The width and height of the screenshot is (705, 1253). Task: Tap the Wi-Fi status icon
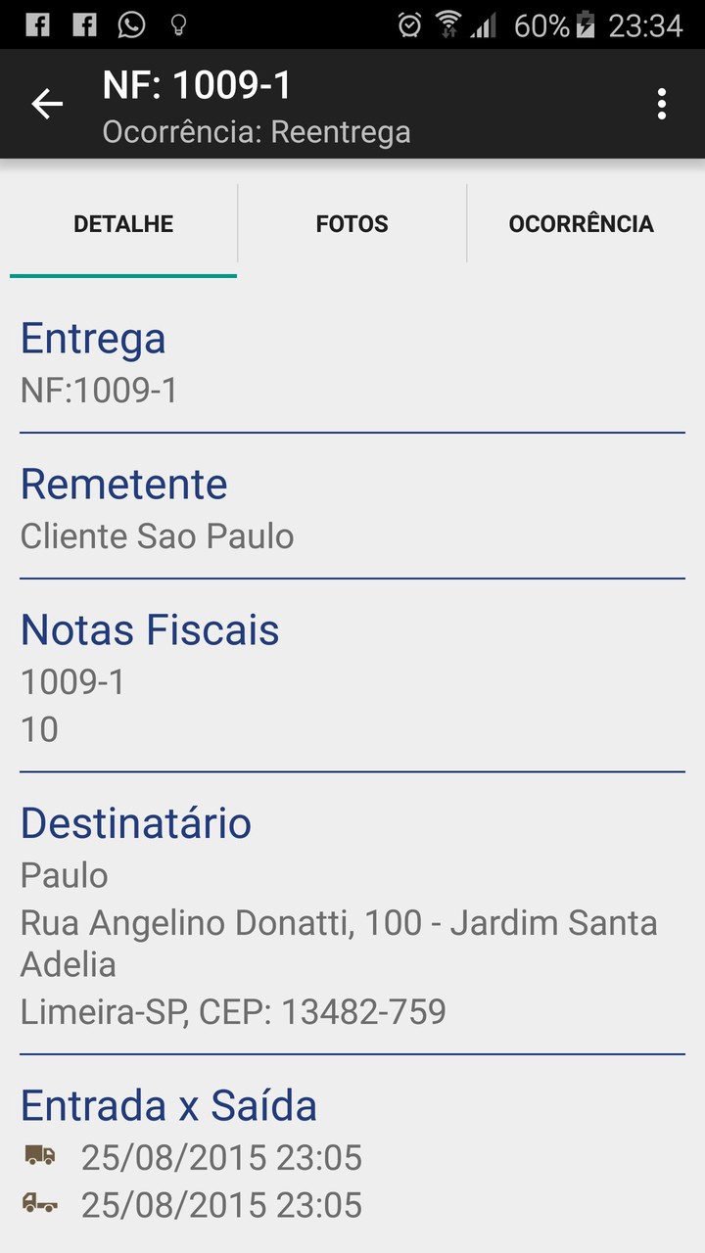coord(447,24)
